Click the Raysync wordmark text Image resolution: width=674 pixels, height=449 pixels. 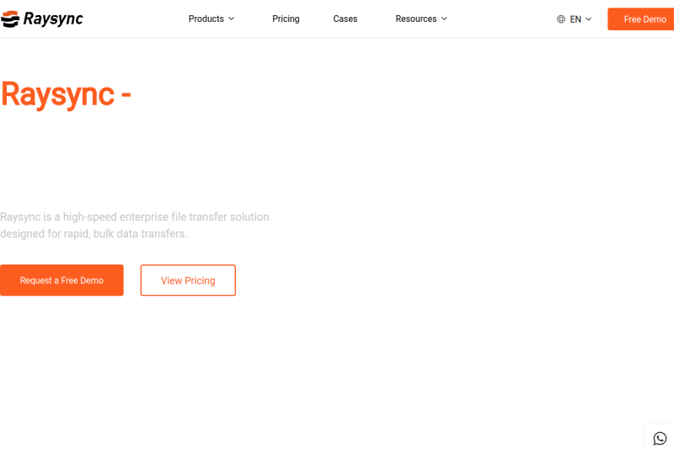coord(53,19)
